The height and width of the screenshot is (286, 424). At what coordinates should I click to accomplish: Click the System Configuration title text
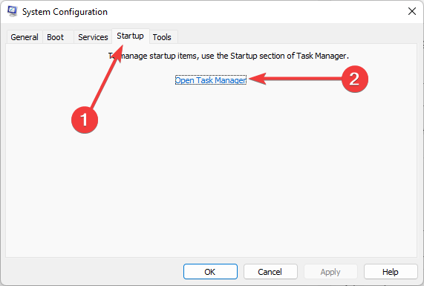coord(65,12)
